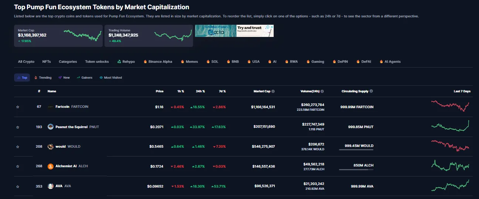Sort by 7d % column header

coord(222,91)
